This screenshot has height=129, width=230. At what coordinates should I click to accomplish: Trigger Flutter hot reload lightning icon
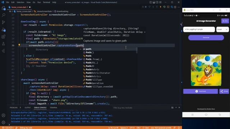161,7
